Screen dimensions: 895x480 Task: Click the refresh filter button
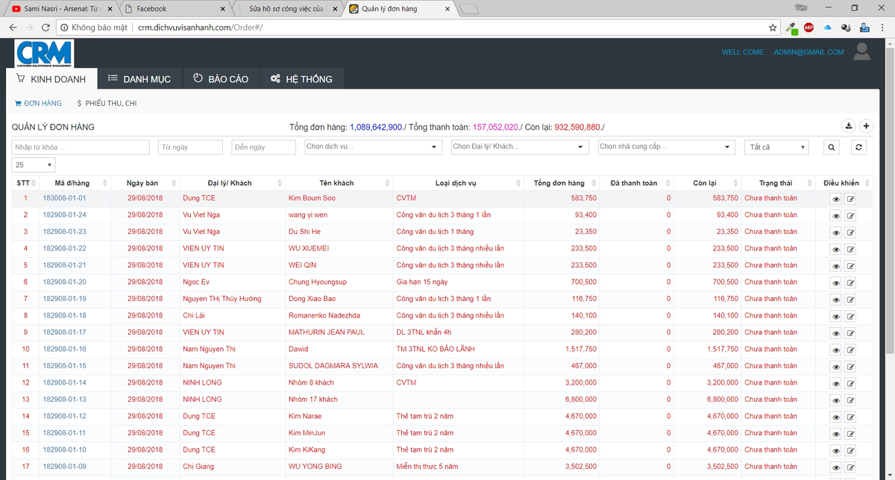[859, 147]
